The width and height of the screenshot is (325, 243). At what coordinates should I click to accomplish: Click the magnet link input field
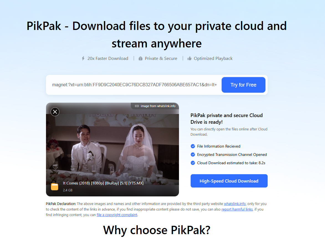pos(135,85)
